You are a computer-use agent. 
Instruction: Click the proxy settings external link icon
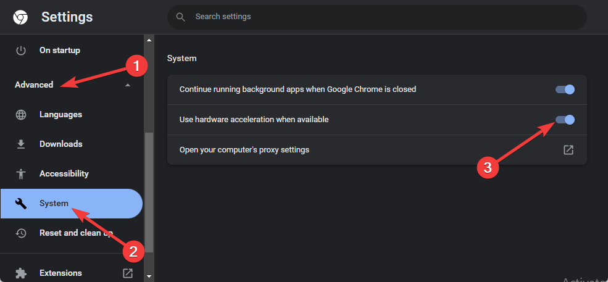[568, 150]
